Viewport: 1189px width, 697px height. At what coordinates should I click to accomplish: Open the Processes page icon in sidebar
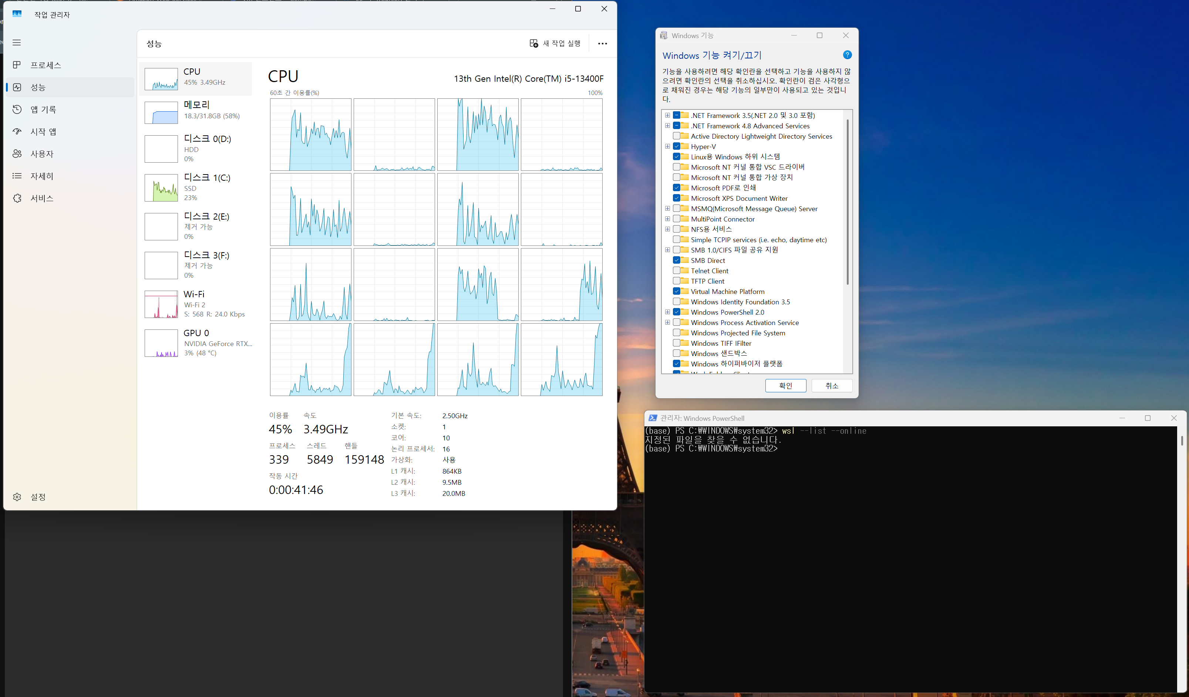17,65
